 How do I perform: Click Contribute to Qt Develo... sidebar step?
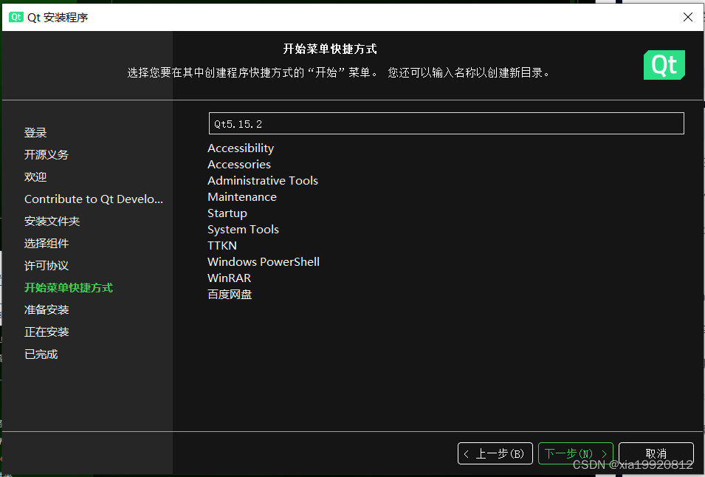click(94, 199)
